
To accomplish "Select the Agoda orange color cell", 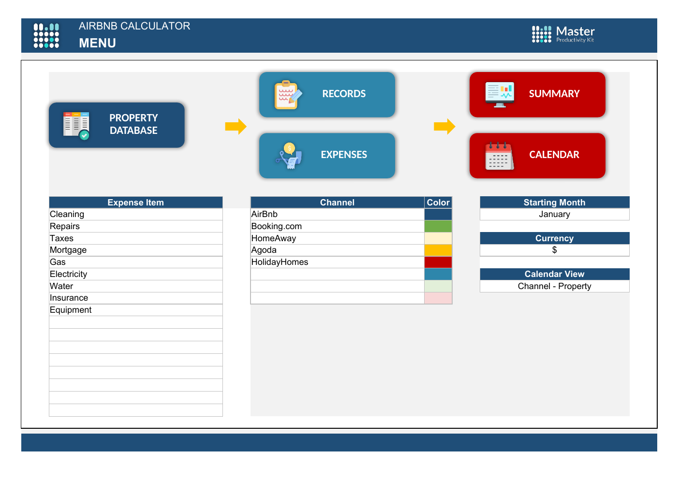I will (x=438, y=250).
